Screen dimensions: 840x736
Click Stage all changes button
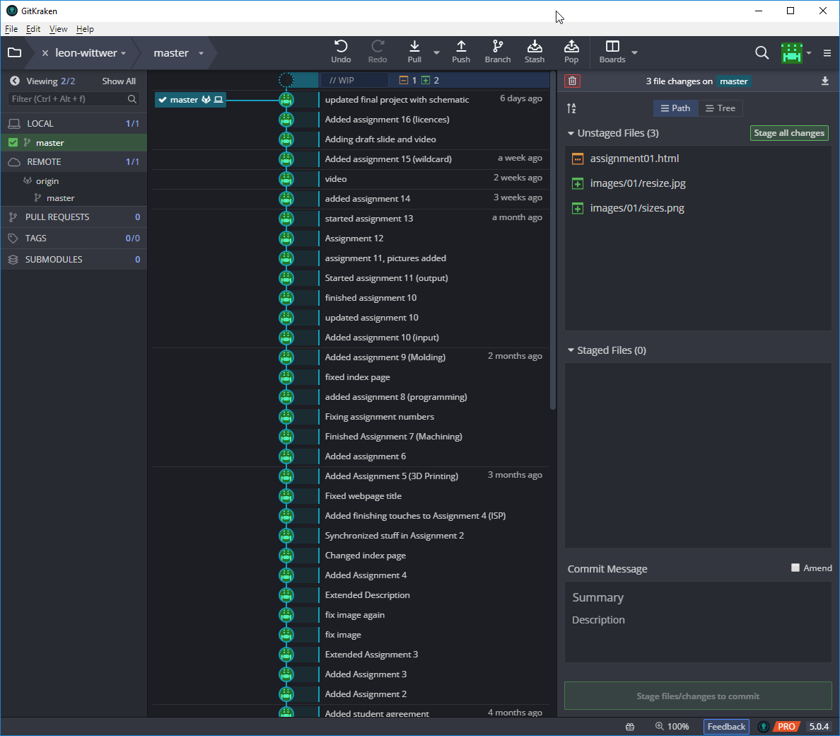tap(789, 133)
